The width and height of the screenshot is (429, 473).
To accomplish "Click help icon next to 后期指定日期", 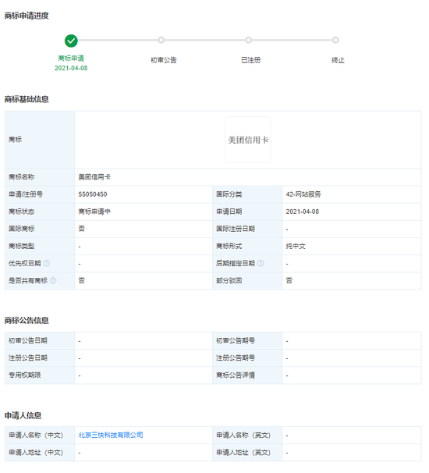I will click(x=261, y=263).
